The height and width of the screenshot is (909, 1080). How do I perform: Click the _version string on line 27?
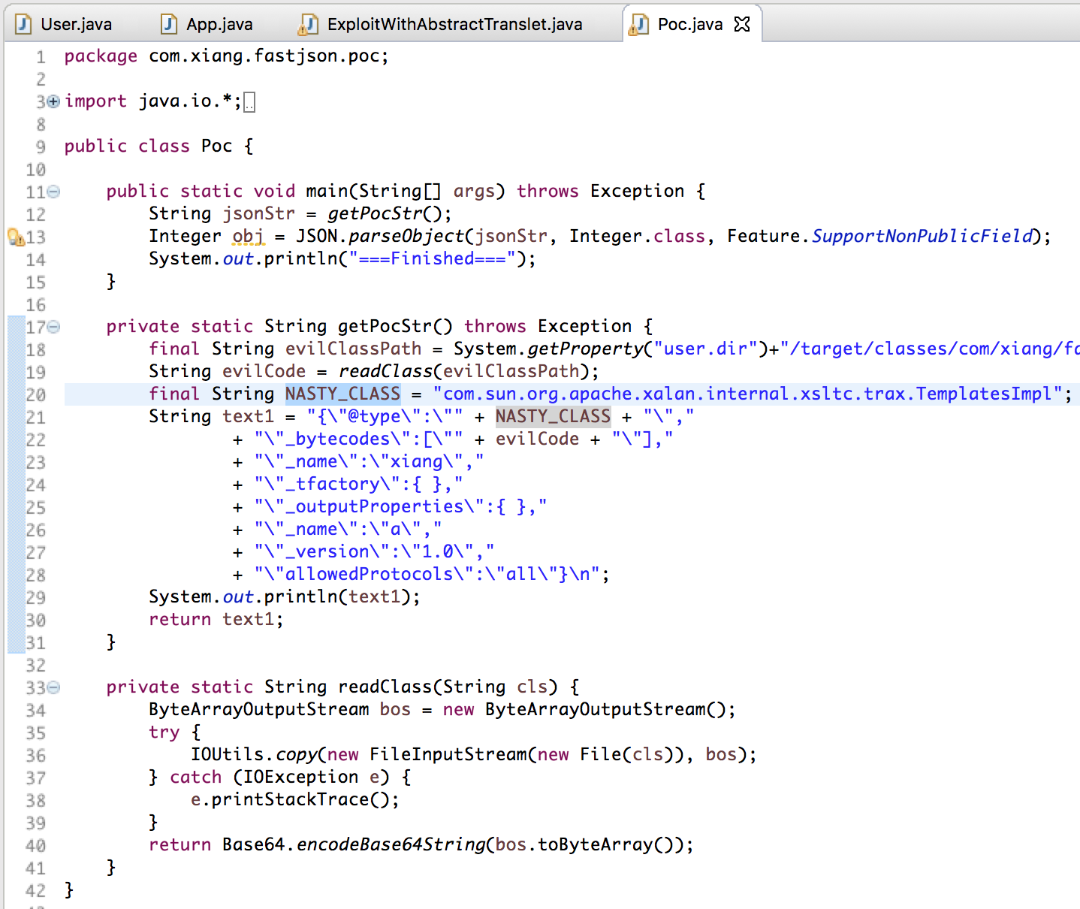[x=375, y=551]
